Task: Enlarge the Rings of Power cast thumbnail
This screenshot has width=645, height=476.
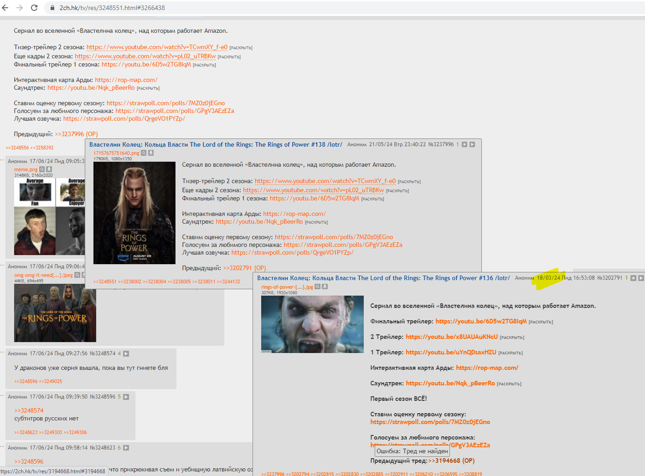Action: 55,313
